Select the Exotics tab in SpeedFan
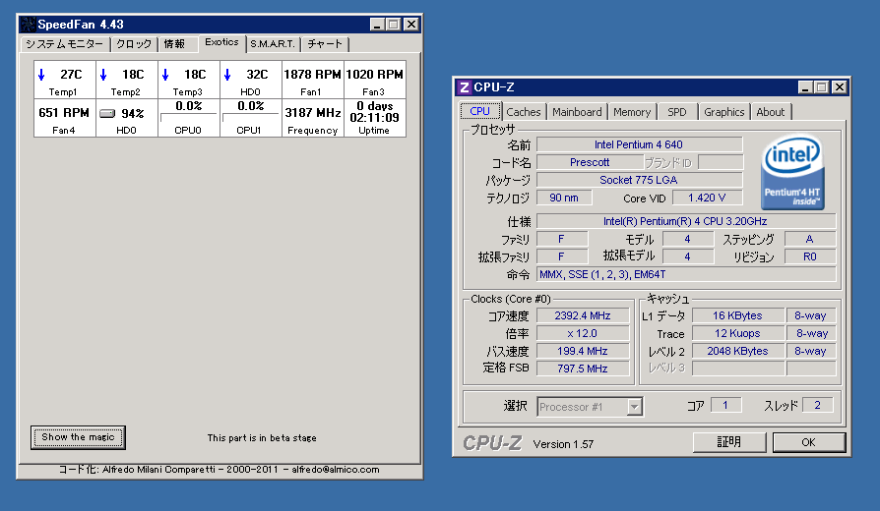The image size is (880, 511). click(x=221, y=42)
